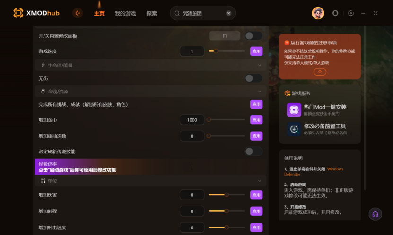Open the headset support chat icon
393x235 pixels.
(375, 214)
